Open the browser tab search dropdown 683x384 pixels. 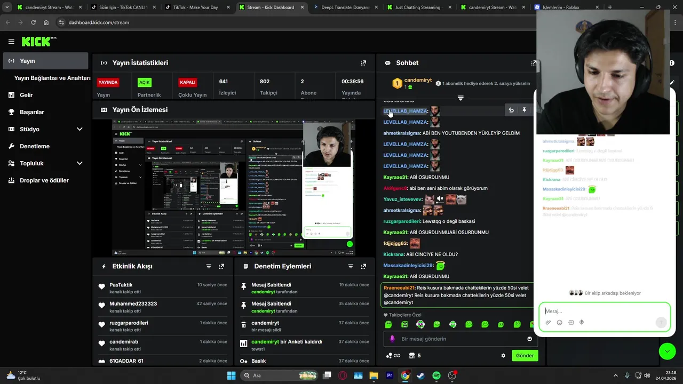[7, 7]
